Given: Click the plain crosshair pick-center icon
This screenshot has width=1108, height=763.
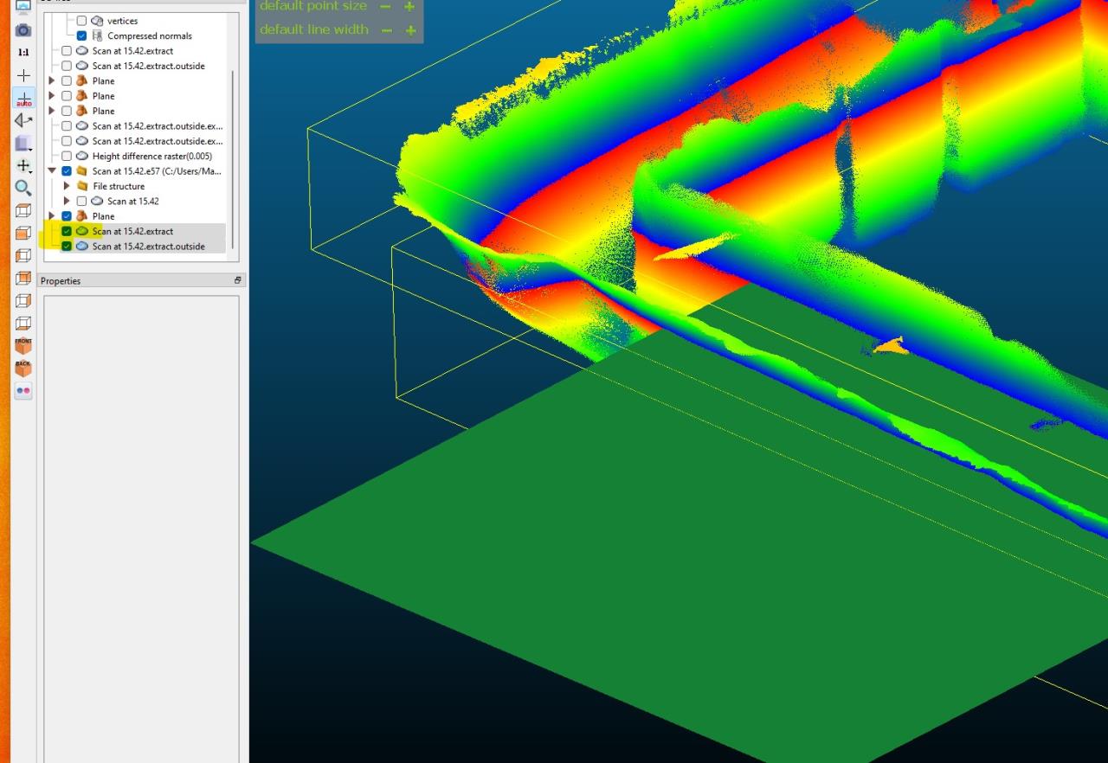Looking at the screenshot, I should tap(23, 76).
